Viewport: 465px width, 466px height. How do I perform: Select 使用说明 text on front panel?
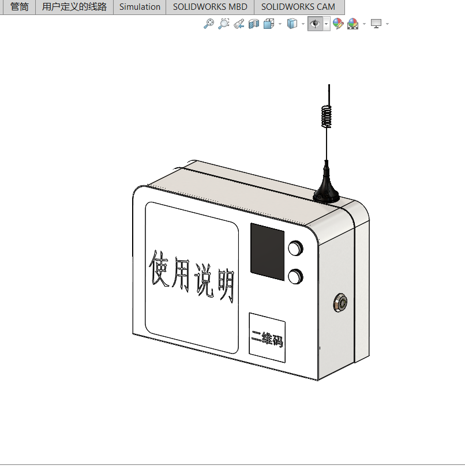click(192, 276)
